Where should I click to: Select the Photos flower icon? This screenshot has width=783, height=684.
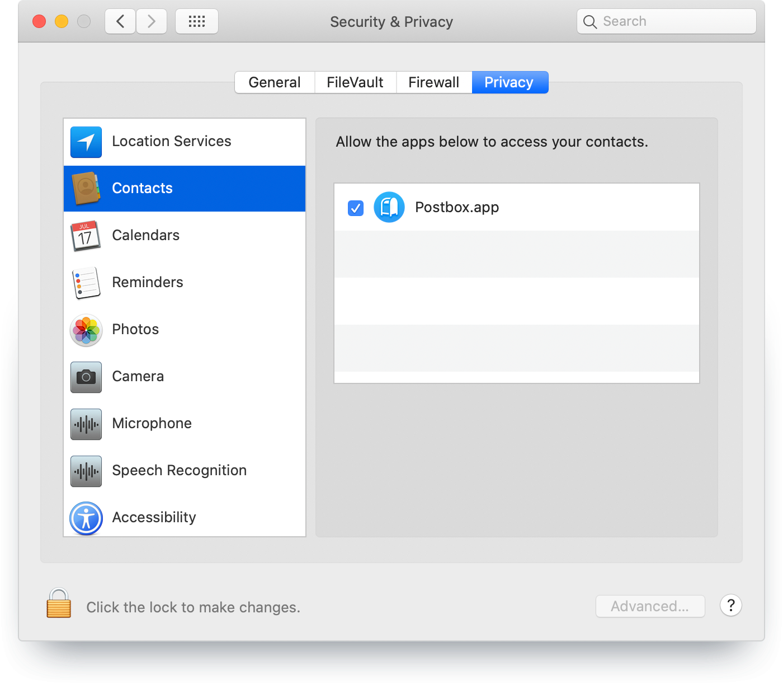pos(86,330)
